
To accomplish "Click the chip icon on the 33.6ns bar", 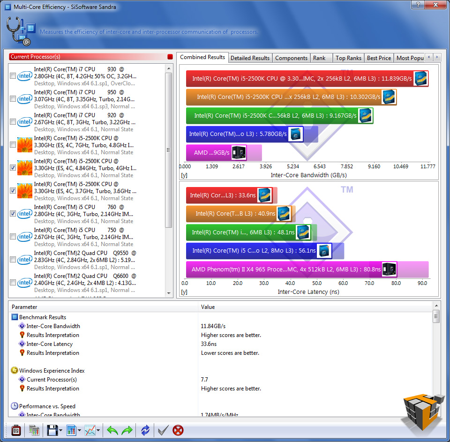I will pyautogui.click(x=264, y=195).
